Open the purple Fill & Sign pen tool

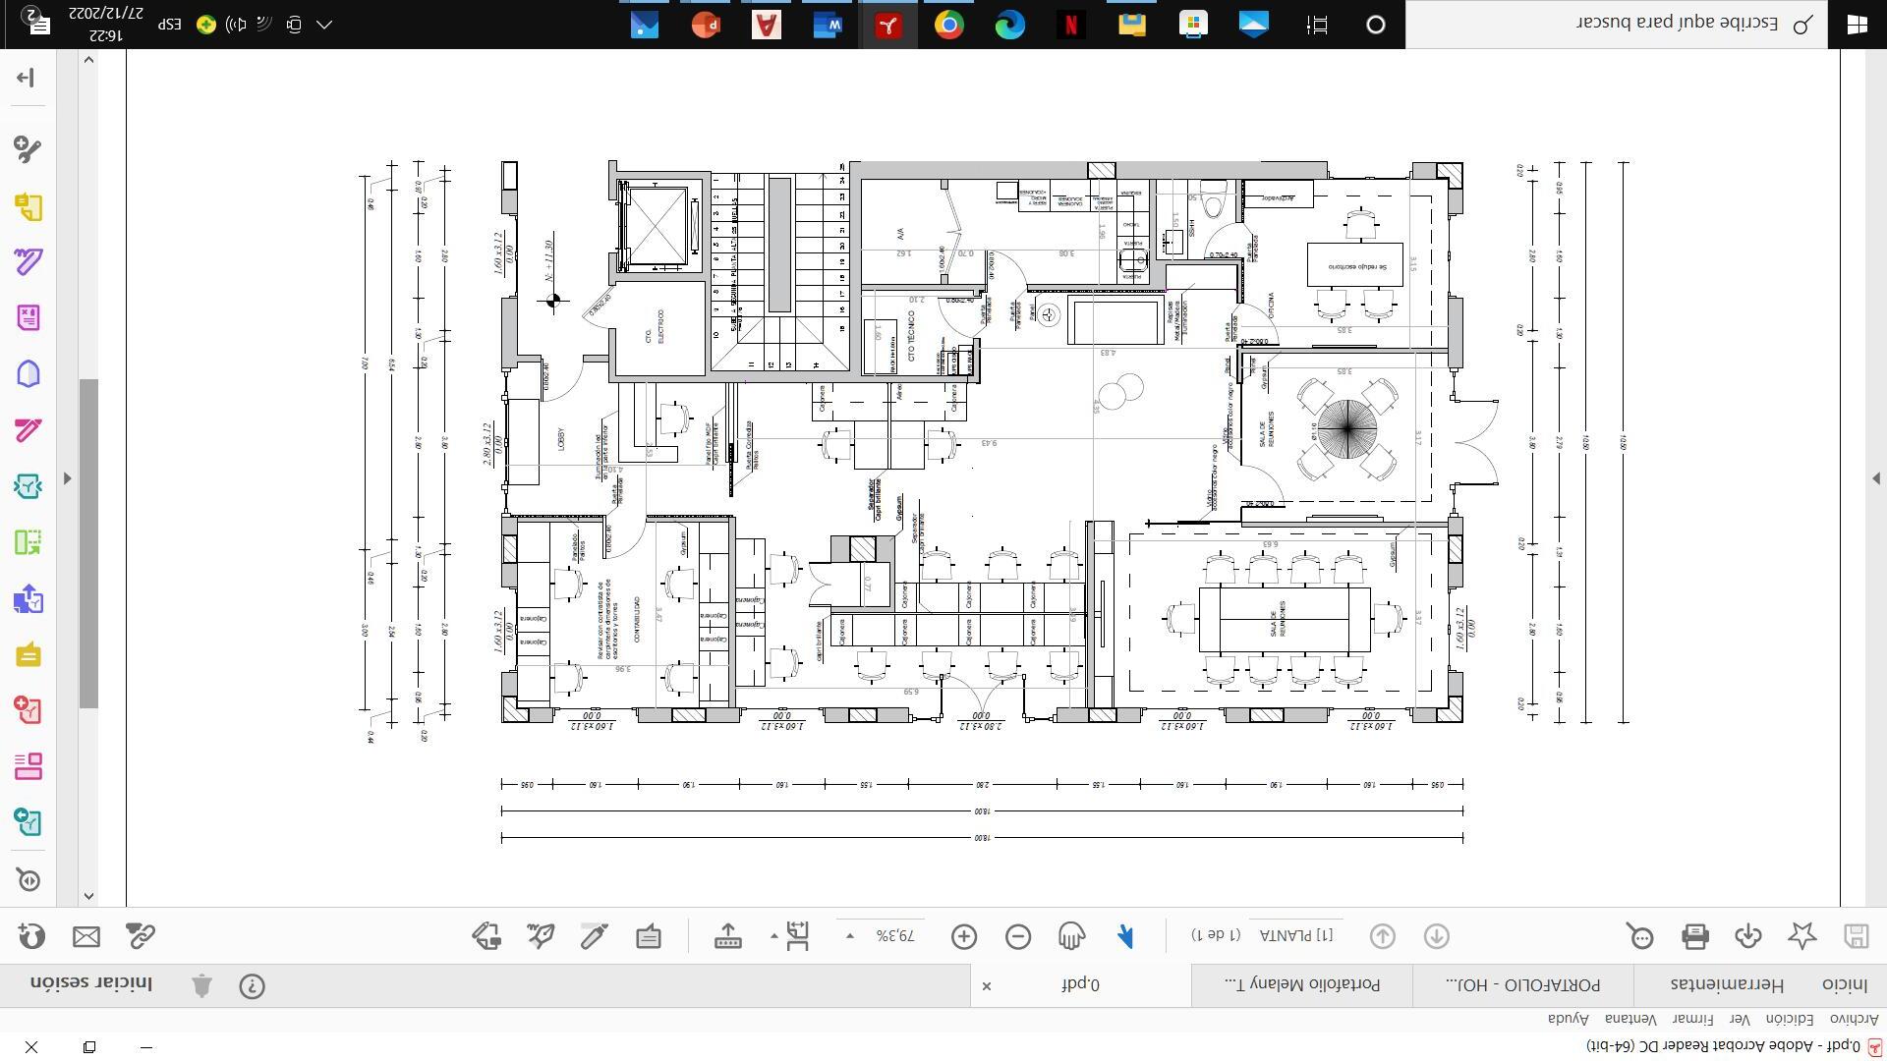(29, 261)
